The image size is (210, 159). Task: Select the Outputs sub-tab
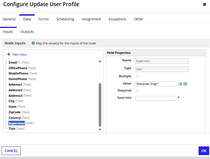27,32
